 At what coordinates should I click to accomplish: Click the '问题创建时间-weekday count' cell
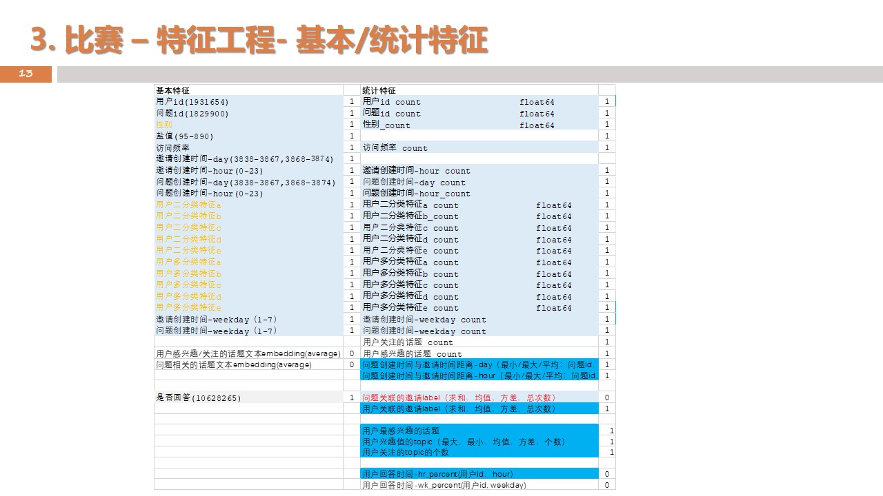[x=479, y=331]
